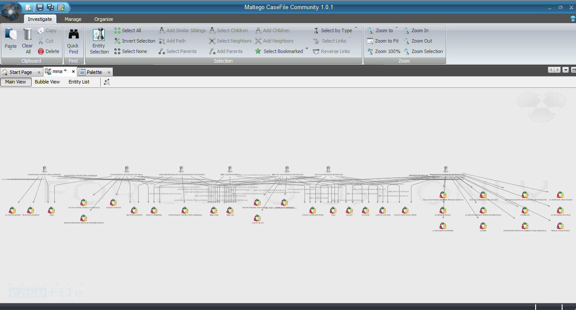Close the mma graph tab
This screenshot has width=576, height=310.
[73, 71]
